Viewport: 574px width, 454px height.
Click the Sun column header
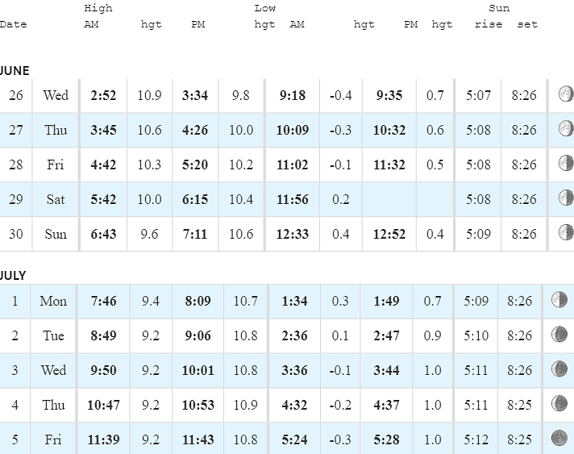coord(499,8)
